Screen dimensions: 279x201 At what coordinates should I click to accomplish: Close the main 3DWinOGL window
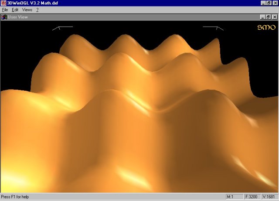coord(275,3)
